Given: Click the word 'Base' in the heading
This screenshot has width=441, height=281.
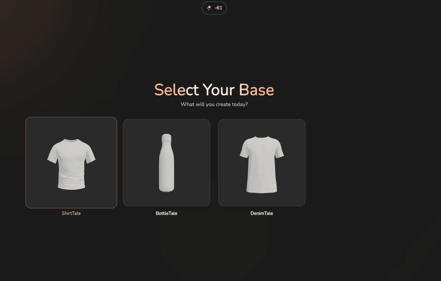Looking at the screenshot, I should [257, 90].
